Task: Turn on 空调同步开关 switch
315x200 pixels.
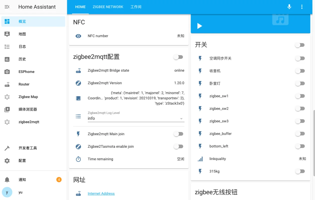Action: click(300, 58)
